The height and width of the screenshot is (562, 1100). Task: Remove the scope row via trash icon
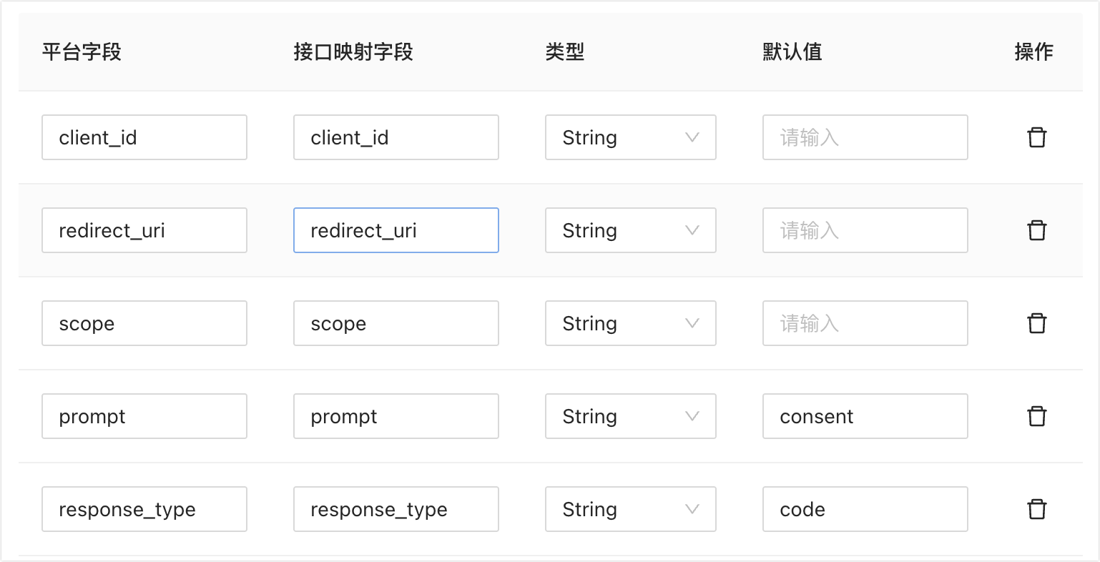[1036, 323]
